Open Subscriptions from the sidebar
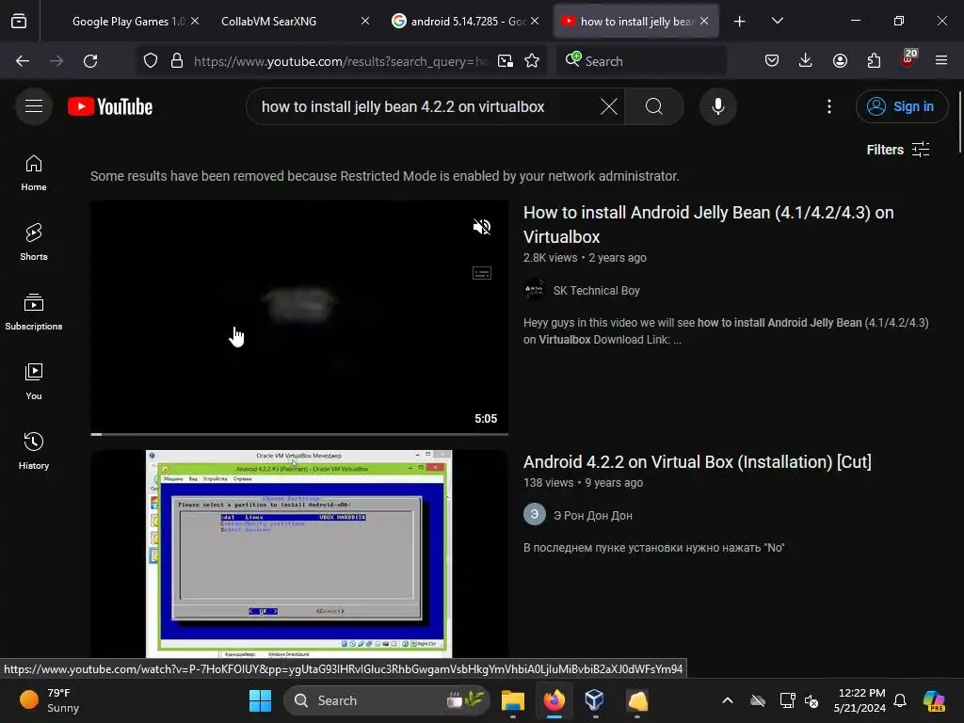Image resolution: width=964 pixels, height=723 pixels. (x=34, y=312)
